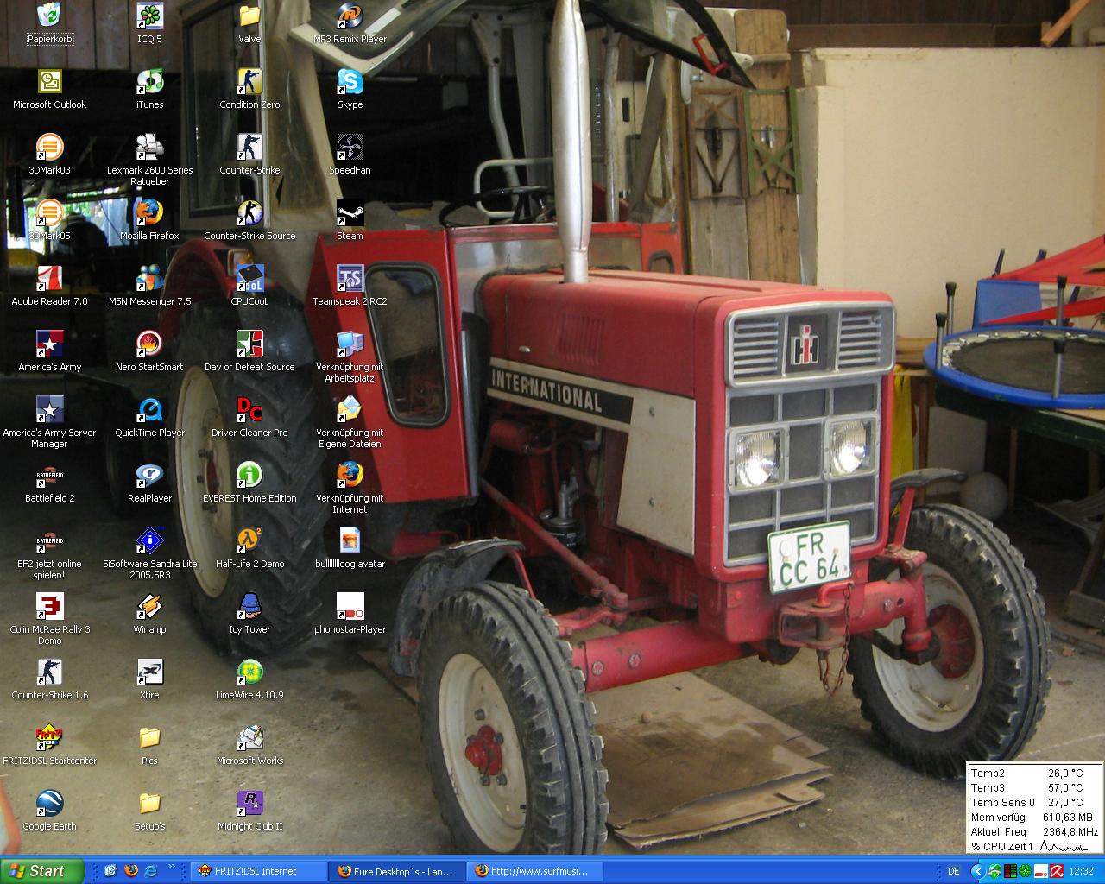Open the Google Earth desktop icon
The height and width of the screenshot is (884, 1105).
tap(49, 804)
